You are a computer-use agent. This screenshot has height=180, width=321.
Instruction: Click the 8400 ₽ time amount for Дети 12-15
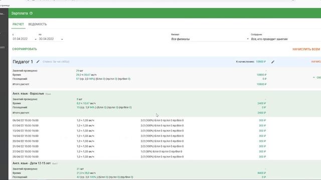coord(262,173)
